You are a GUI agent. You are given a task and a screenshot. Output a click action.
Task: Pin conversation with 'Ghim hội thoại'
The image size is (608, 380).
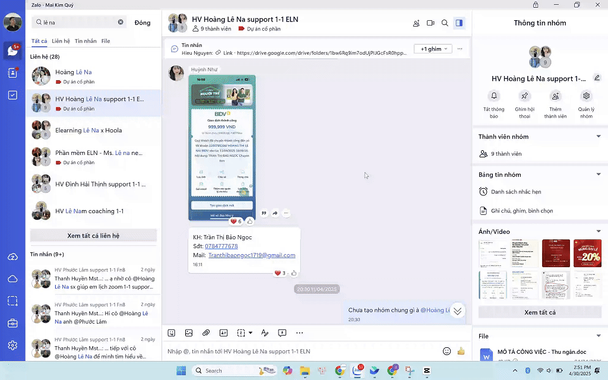tap(525, 104)
